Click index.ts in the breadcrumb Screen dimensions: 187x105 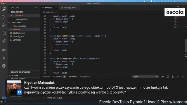[x=49, y=12]
